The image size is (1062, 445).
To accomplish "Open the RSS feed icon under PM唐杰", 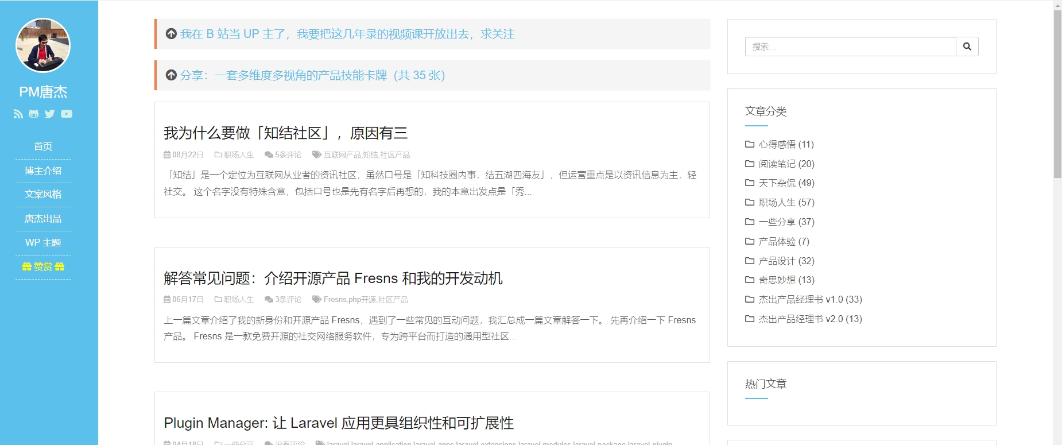I will (18, 114).
